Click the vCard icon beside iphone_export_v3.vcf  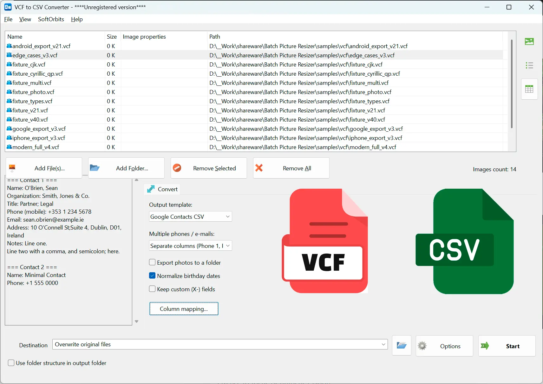pyautogui.click(x=9, y=138)
